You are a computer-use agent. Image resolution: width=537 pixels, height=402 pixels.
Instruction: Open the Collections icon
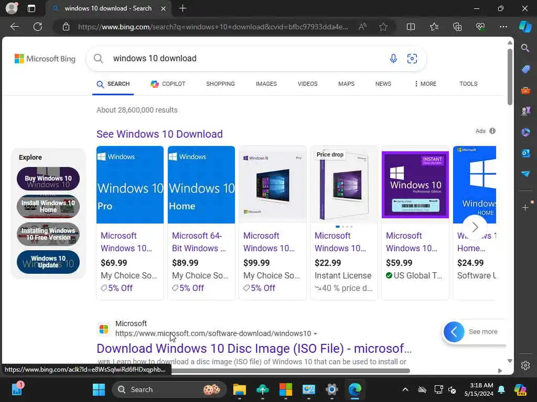[x=457, y=27]
